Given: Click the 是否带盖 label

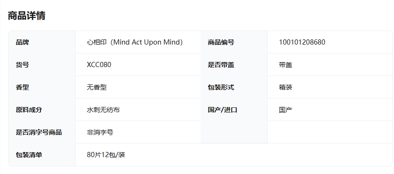Looking at the screenshot, I should tap(221, 65).
